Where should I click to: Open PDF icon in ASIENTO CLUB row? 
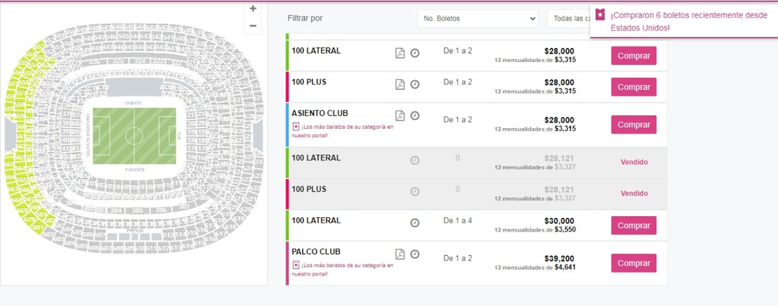point(400,116)
